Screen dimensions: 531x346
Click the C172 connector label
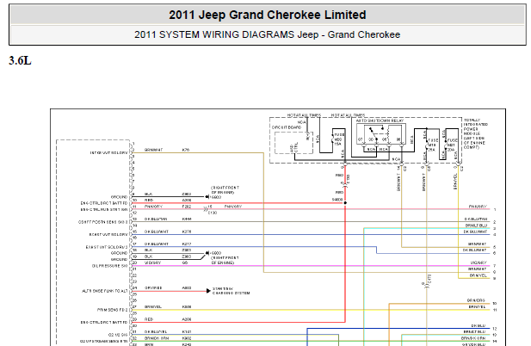click(429, 280)
